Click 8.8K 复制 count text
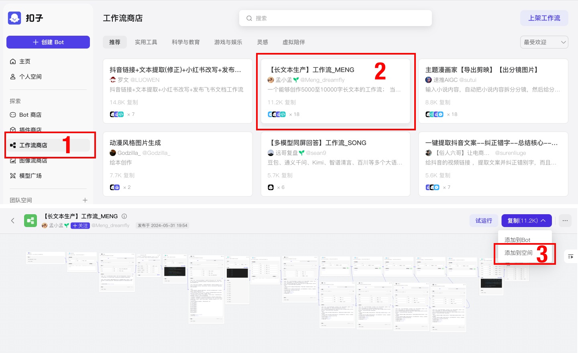Image resolution: width=578 pixels, height=353 pixels. click(438, 102)
